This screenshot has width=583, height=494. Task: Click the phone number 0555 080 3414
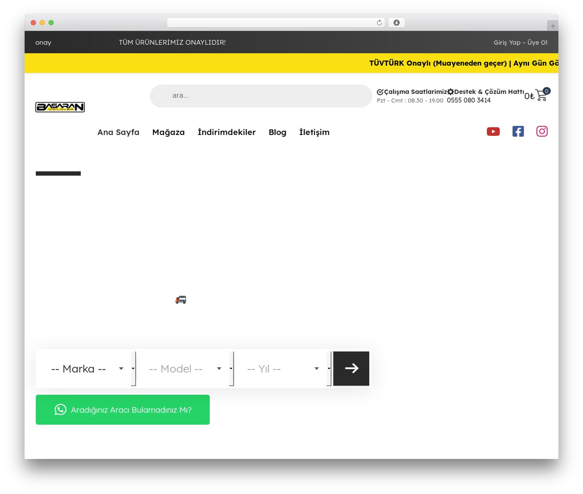469,100
